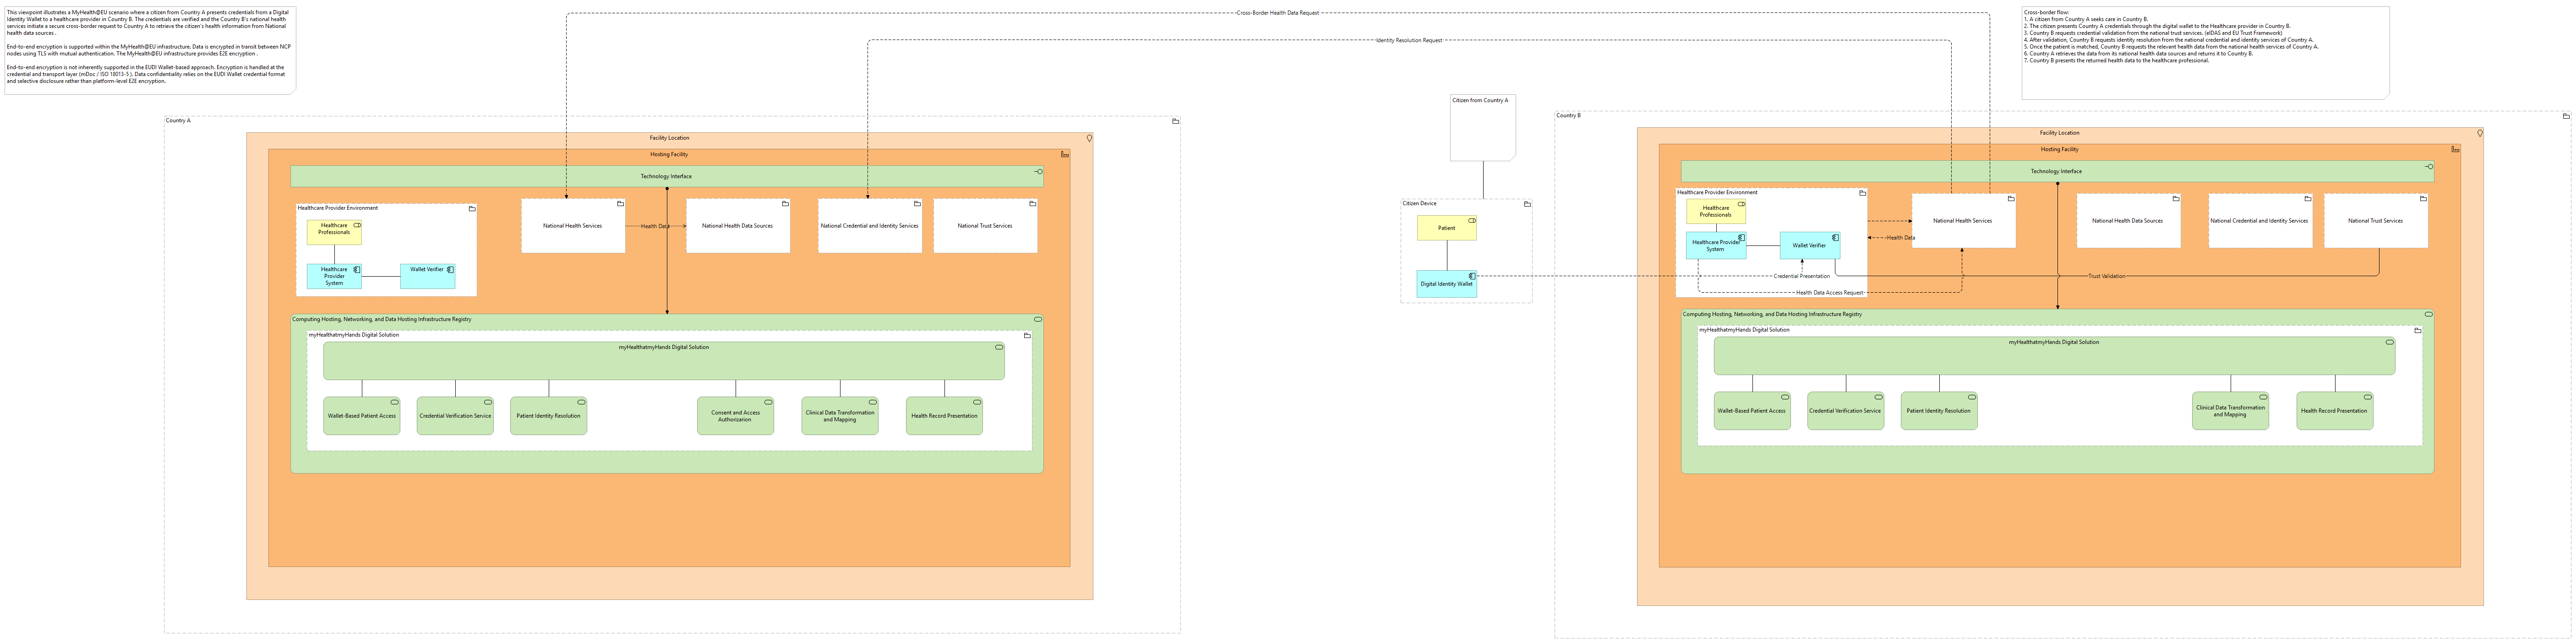Viewport: 2576px width, 643px height.
Task: Click the folder icon on Country B Healthcare Provider Environment
Action: coord(1862,193)
